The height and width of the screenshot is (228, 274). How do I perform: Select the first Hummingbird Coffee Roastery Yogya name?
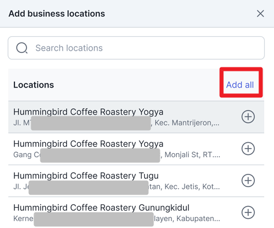coord(88,112)
